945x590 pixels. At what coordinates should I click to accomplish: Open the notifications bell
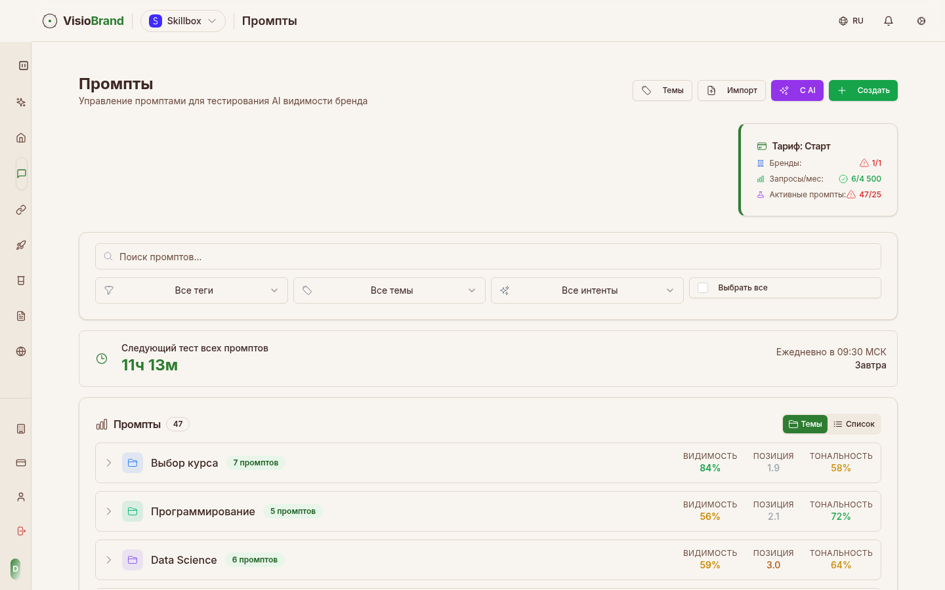pyautogui.click(x=889, y=21)
